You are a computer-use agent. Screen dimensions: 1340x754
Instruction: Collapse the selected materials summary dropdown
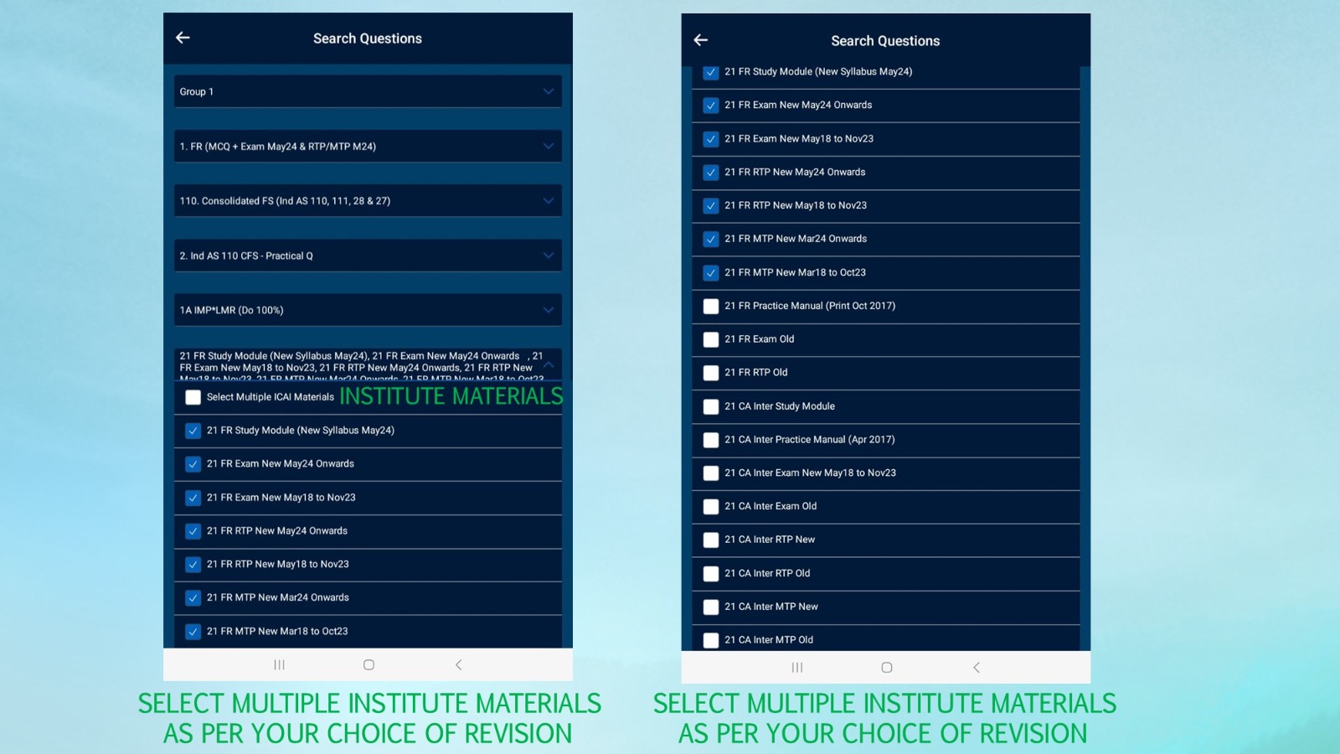pyautogui.click(x=368, y=365)
